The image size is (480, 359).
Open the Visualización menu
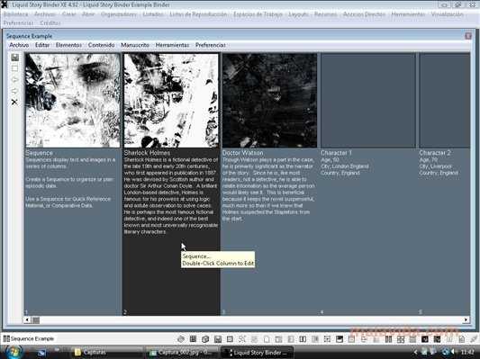(x=447, y=14)
